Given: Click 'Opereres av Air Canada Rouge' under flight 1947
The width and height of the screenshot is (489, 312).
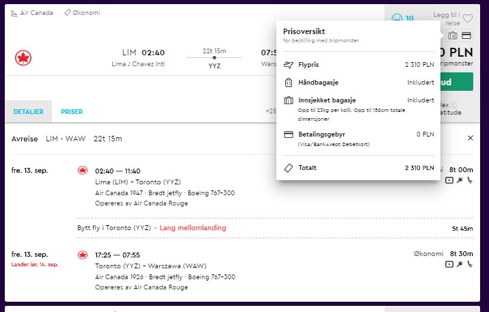Looking at the screenshot, I should (x=142, y=203).
